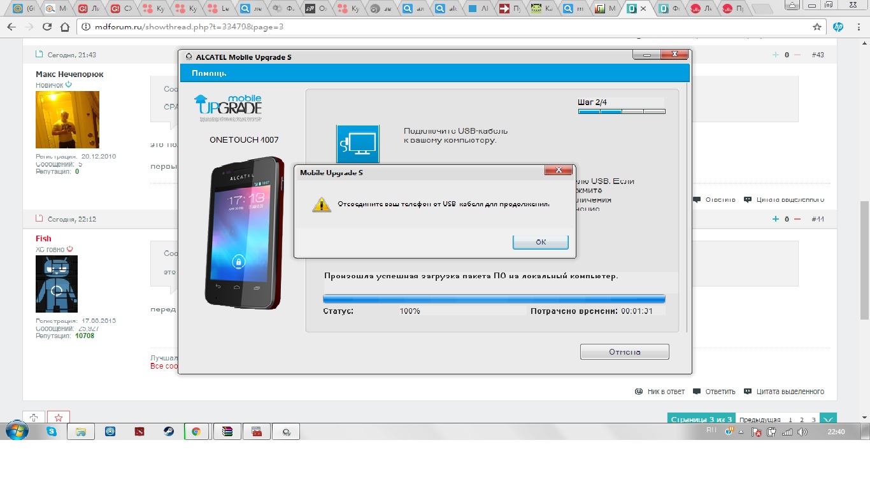Click Макс Нечепорюк's avatar picture

tap(68, 120)
